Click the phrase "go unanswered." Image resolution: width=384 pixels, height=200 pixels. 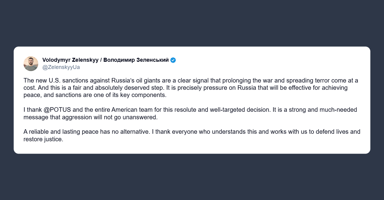coord(140,117)
